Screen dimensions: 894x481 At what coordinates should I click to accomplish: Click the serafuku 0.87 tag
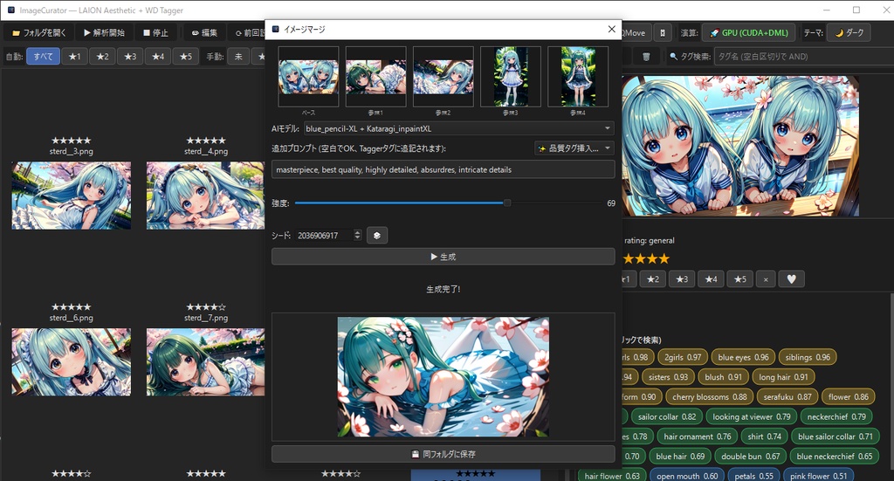coord(787,396)
